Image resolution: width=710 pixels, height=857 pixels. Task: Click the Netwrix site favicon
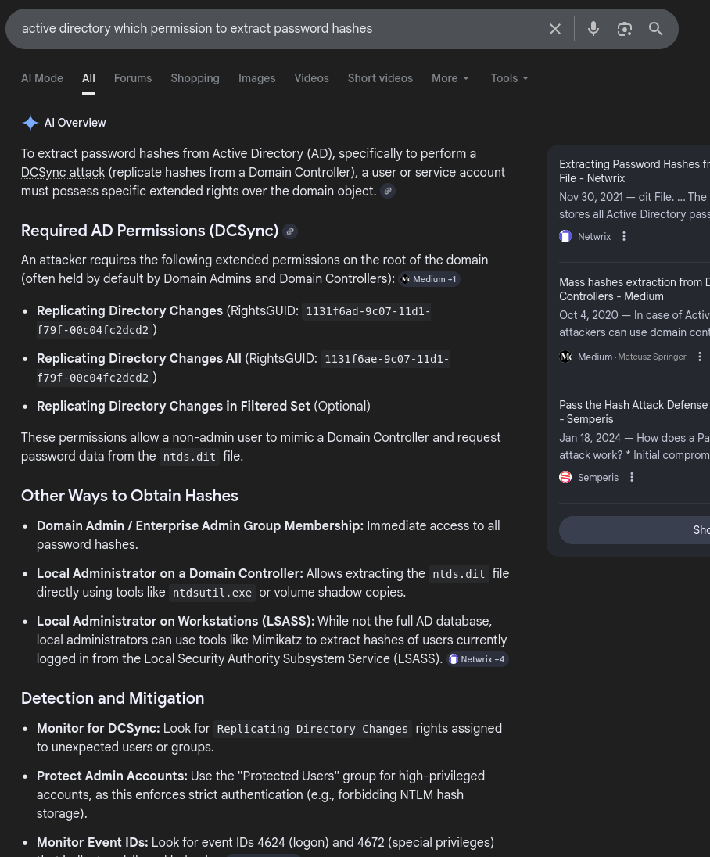565,236
